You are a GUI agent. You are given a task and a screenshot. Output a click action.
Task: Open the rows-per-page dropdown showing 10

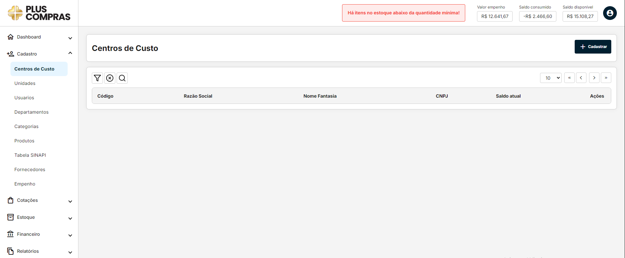pyautogui.click(x=551, y=78)
